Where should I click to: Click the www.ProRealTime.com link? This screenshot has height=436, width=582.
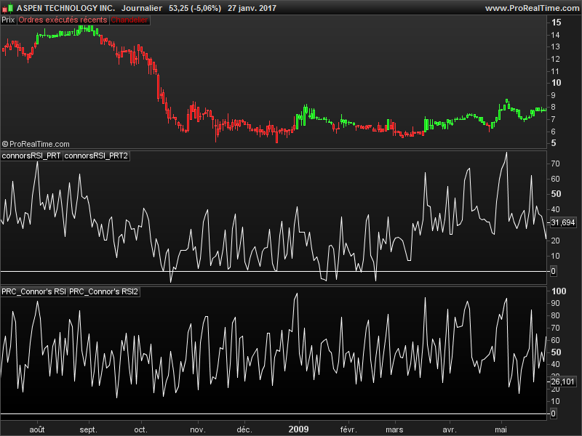[x=532, y=8]
